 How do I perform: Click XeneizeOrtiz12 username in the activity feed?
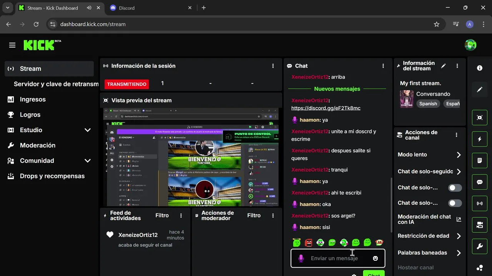click(x=138, y=235)
